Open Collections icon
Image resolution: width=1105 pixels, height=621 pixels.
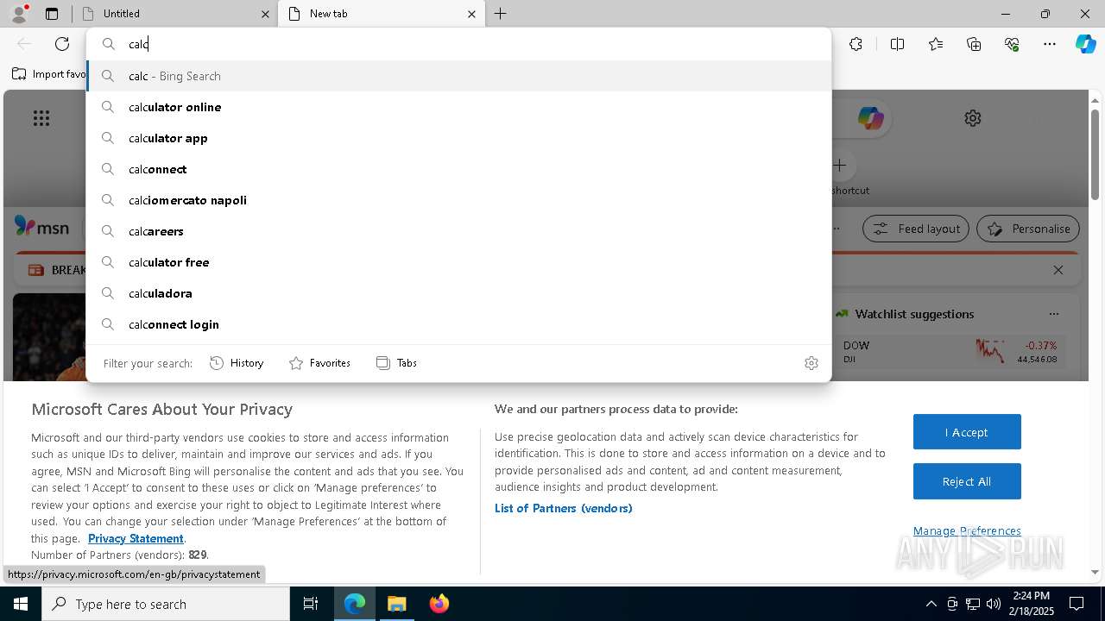974,44
